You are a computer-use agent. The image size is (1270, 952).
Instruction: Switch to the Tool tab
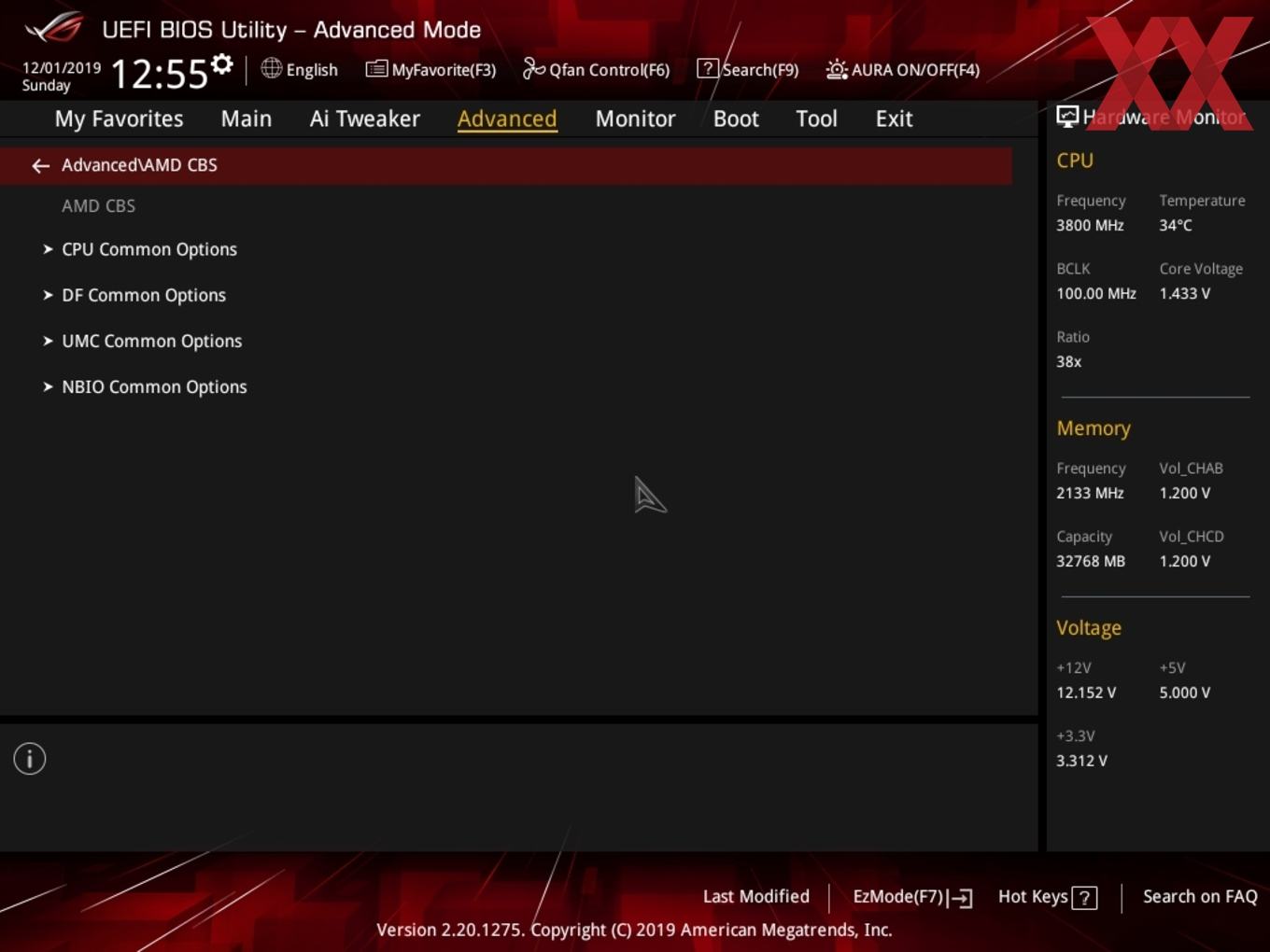(816, 119)
